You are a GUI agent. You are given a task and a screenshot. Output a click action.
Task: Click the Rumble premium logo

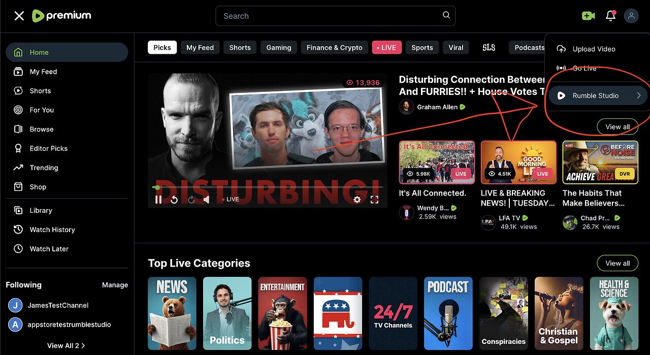(61, 16)
